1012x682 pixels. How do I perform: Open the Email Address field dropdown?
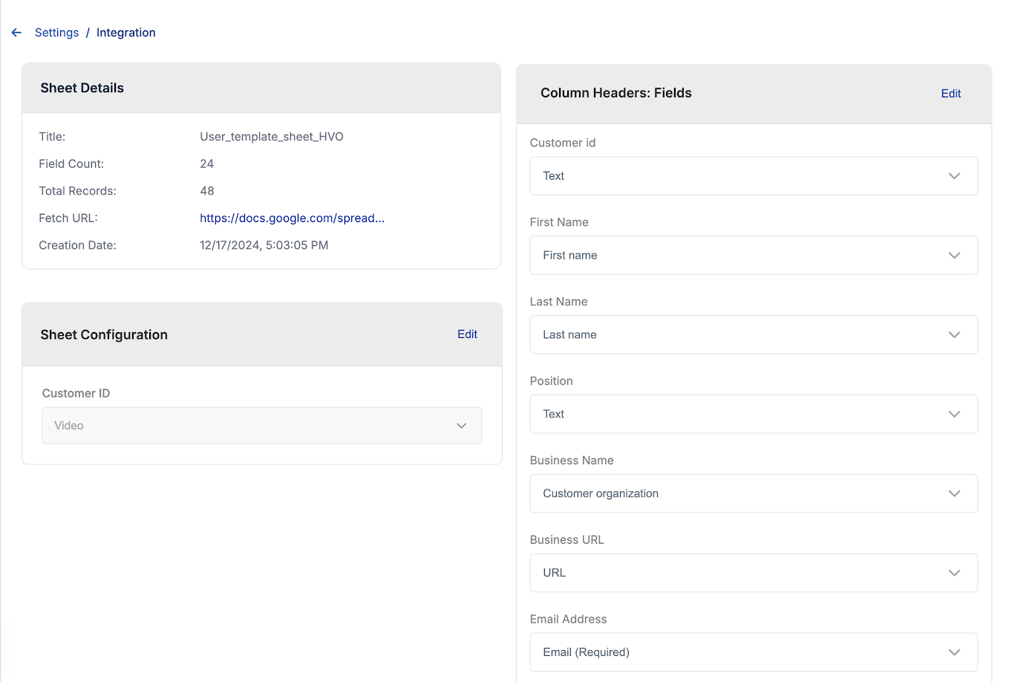pyautogui.click(x=742, y=652)
